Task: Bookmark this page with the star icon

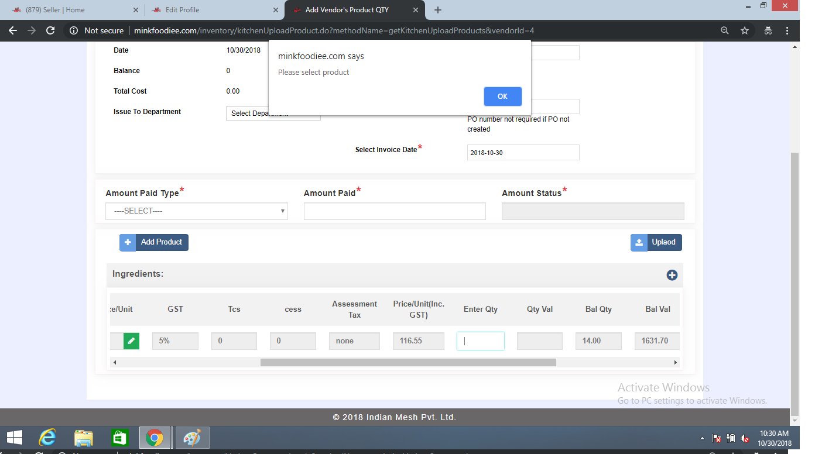Action: (745, 30)
